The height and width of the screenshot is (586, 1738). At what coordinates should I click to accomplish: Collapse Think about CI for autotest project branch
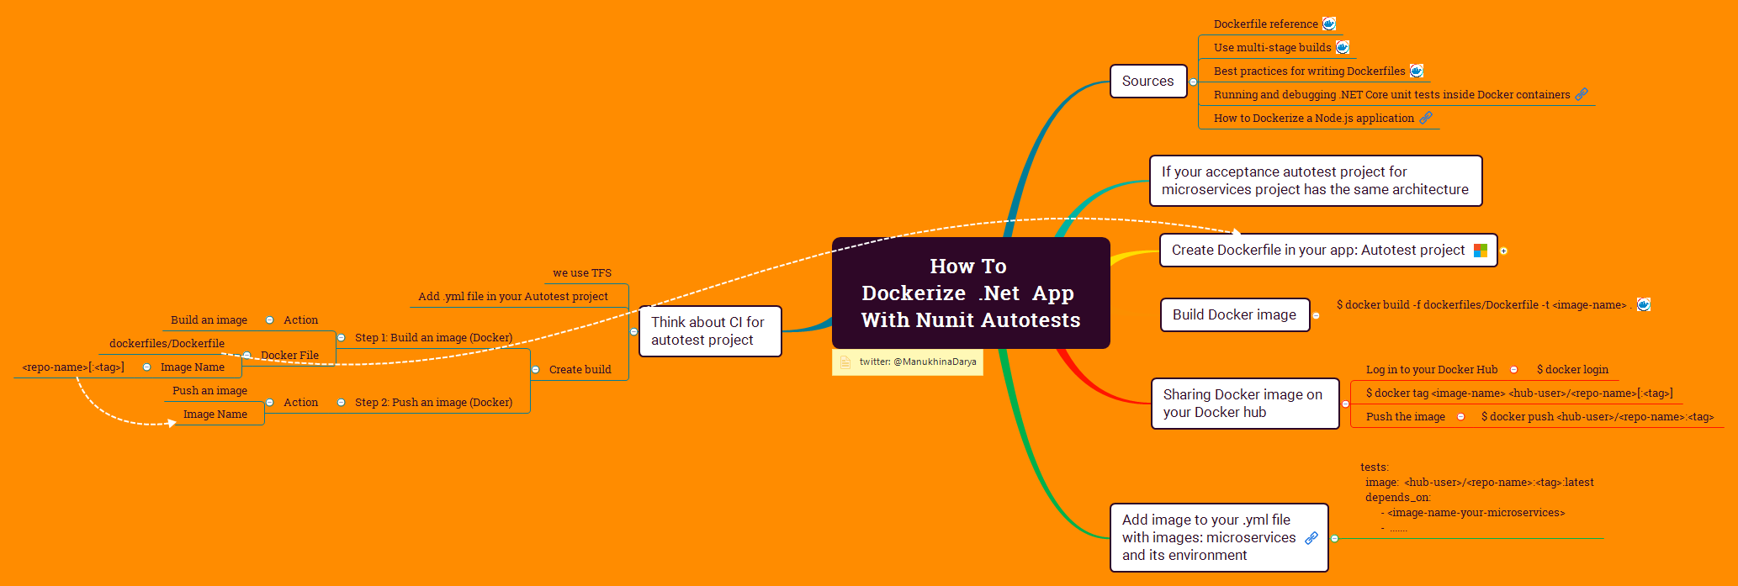[x=633, y=331]
